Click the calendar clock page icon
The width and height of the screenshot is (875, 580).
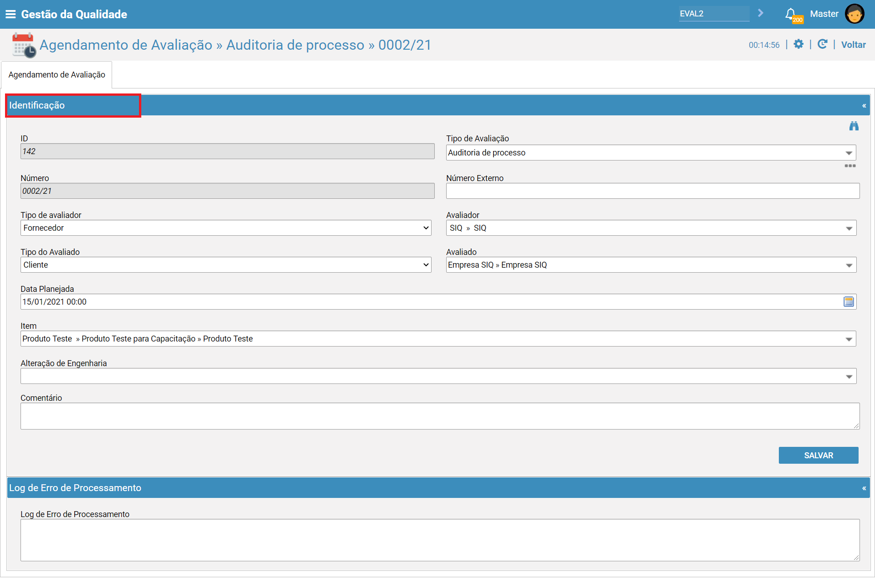(x=24, y=45)
